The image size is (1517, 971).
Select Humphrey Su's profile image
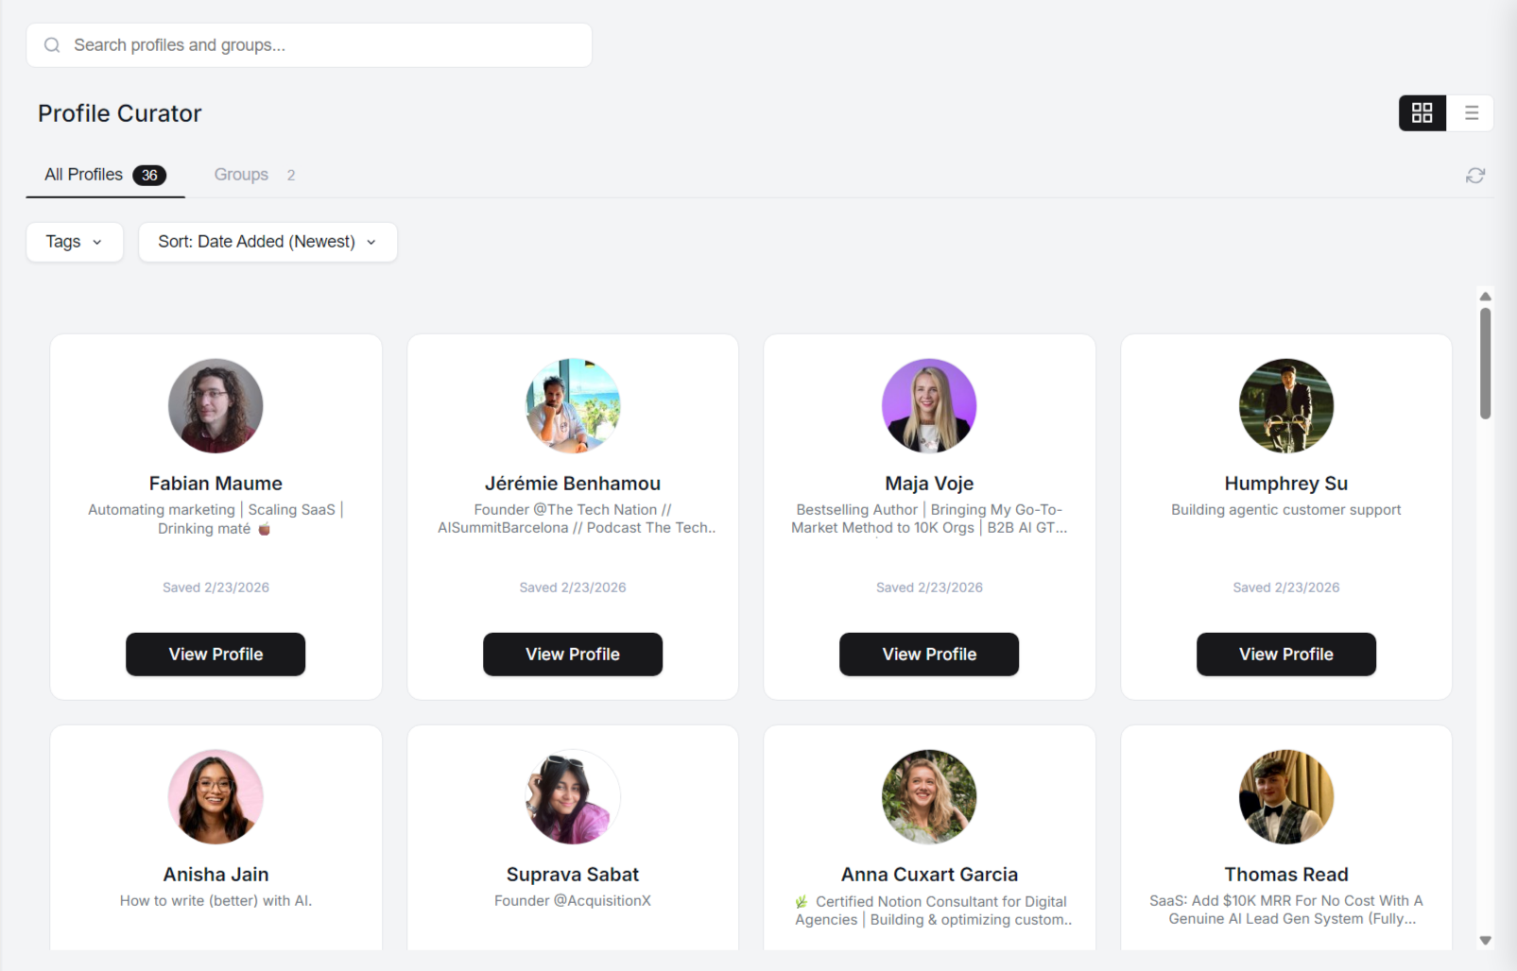pos(1285,405)
